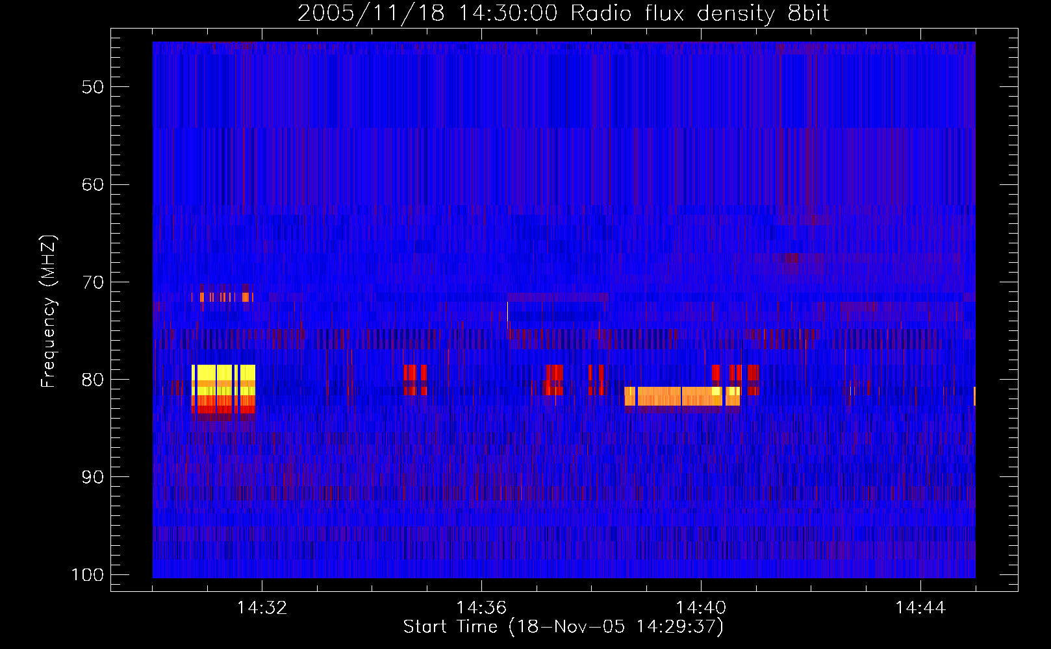The height and width of the screenshot is (649, 1051).
Task: Click the 70 frequency tick label
Action: click(x=93, y=282)
